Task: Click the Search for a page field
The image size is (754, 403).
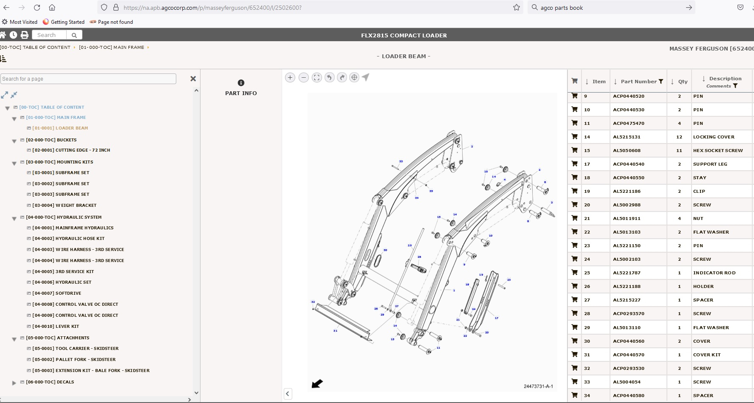Action: tap(88, 79)
